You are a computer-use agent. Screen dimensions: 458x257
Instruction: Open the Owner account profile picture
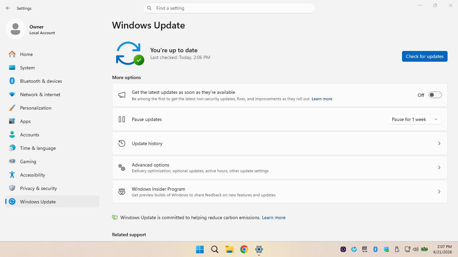pos(15,29)
